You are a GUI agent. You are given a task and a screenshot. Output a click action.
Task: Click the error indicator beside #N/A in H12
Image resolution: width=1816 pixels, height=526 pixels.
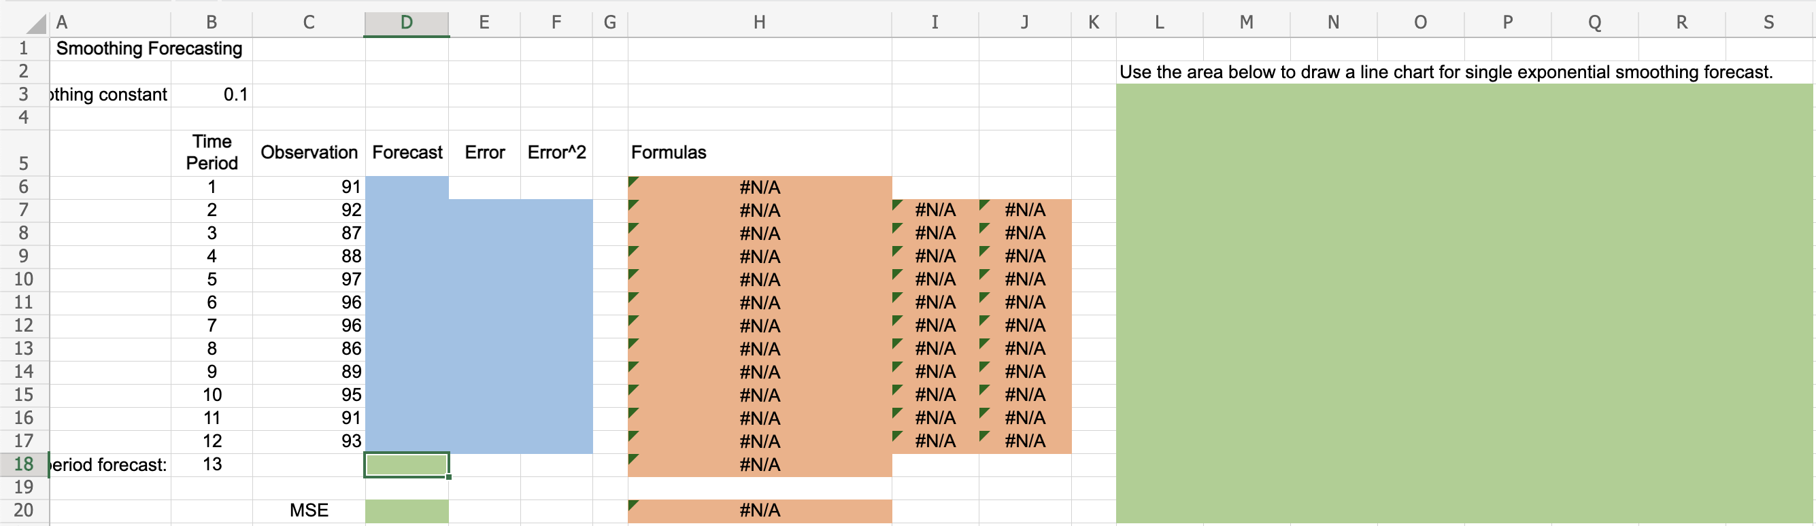633,320
